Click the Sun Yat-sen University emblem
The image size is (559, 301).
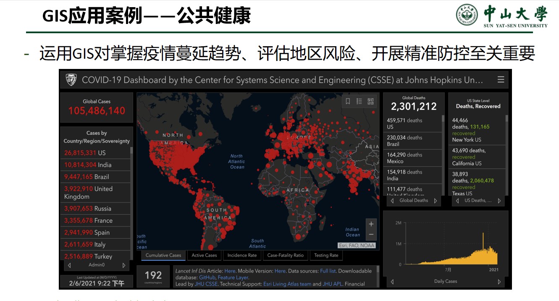point(467,15)
